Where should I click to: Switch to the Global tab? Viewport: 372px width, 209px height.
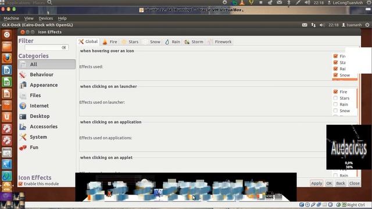click(88, 42)
